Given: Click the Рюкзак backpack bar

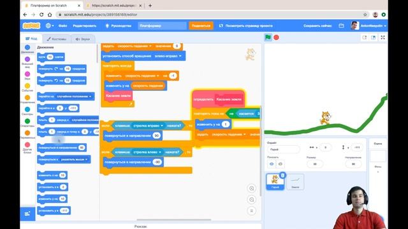Looking at the screenshot, I should click(140, 226).
